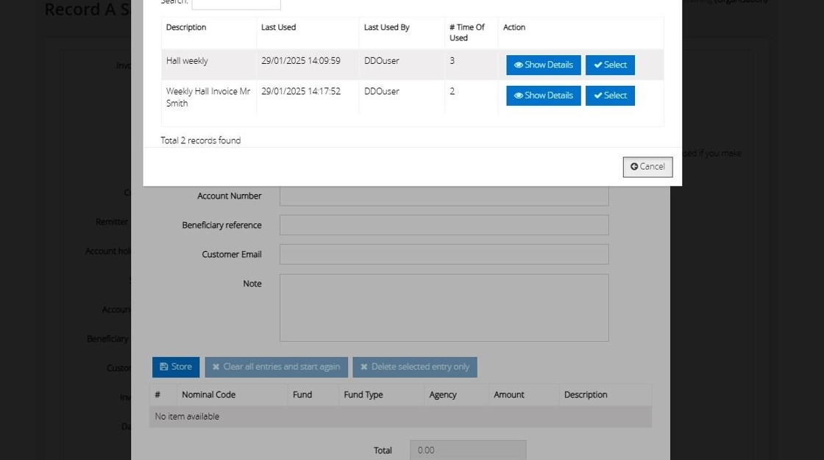Select the Weekly Hall Invoice Mr Smith template

point(610,96)
